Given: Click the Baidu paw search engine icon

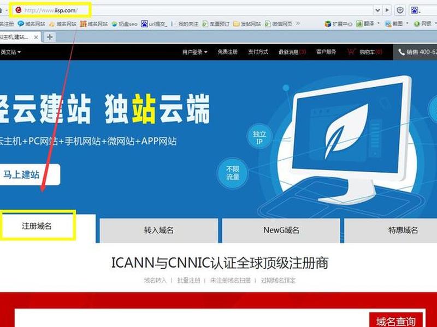Looking at the screenshot, I should 415,10.
